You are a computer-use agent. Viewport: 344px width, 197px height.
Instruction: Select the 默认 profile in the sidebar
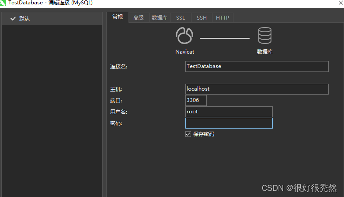pyautogui.click(x=52, y=19)
